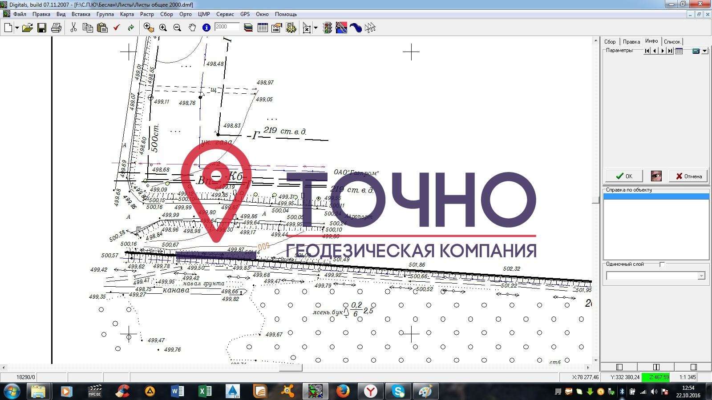This screenshot has height=400, width=712.
Task: Open the Правка menu
Action: coord(41,14)
